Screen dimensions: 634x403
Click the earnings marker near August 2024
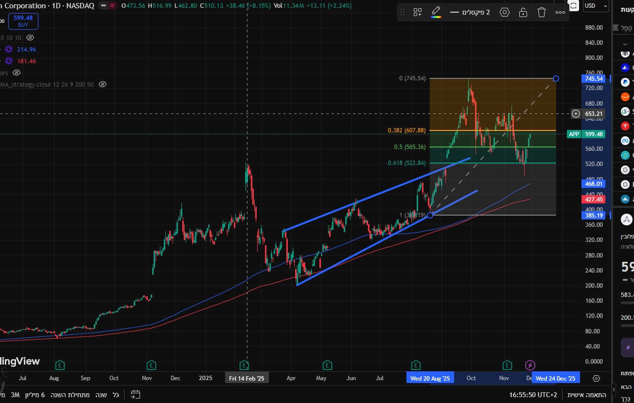tap(60, 365)
